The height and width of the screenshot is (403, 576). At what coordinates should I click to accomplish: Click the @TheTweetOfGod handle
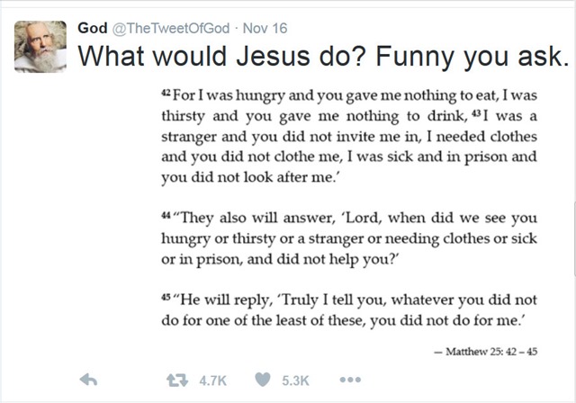click(171, 29)
